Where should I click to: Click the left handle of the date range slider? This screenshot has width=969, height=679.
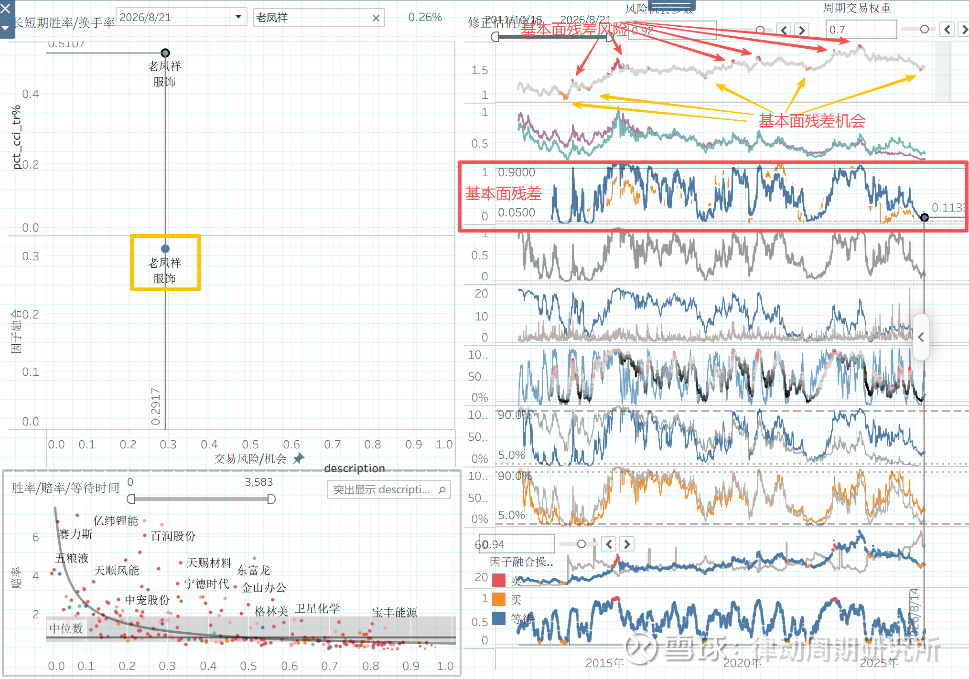tap(495, 37)
